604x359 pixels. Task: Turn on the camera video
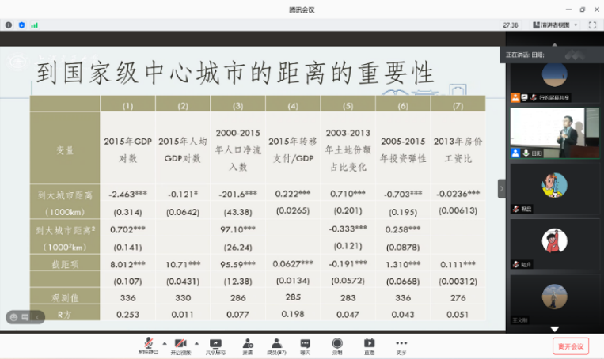click(181, 345)
